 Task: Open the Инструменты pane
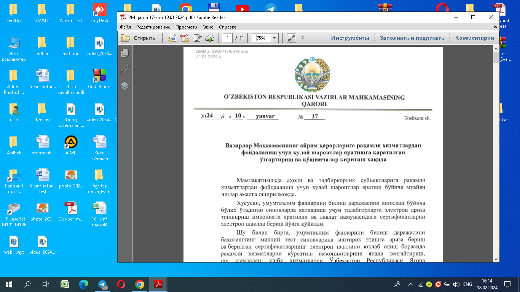coord(350,38)
